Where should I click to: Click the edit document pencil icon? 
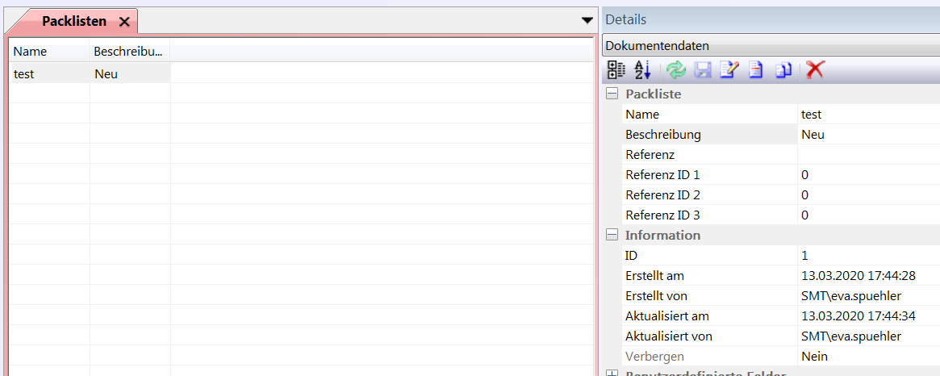point(729,70)
